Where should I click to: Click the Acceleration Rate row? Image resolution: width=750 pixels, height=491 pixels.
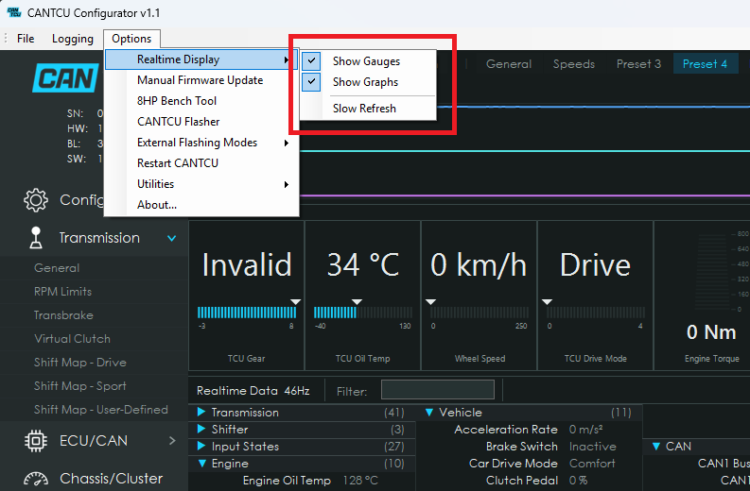529,430
